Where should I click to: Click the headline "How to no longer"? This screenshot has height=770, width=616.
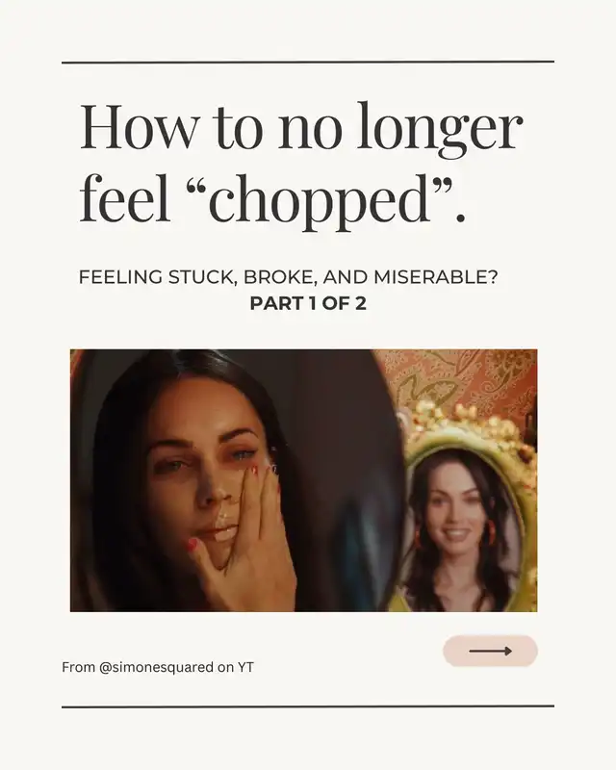[x=300, y=128]
